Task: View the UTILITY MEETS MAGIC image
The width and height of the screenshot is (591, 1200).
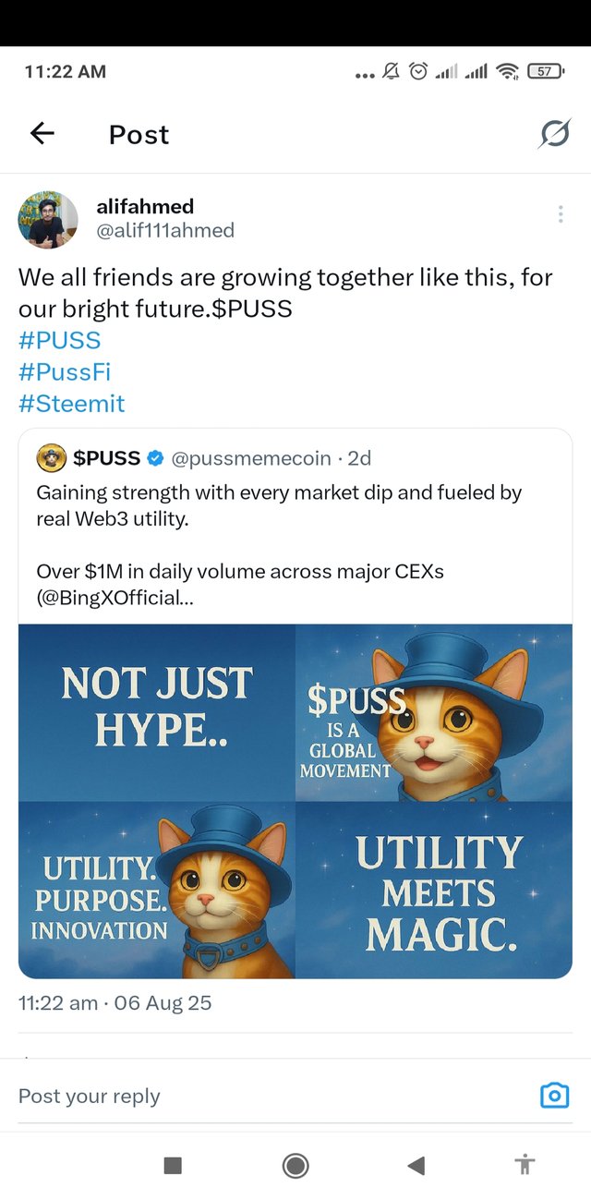Action: tap(434, 891)
